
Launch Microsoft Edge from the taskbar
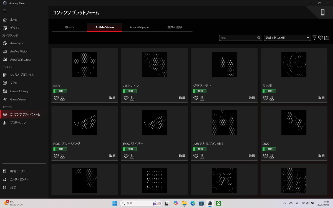tap(193, 203)
